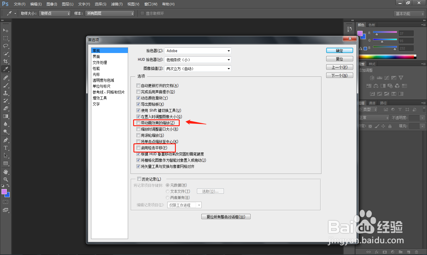
Task: Open the 样本 所有图层 dropdown
Action: tap(109, 13)
